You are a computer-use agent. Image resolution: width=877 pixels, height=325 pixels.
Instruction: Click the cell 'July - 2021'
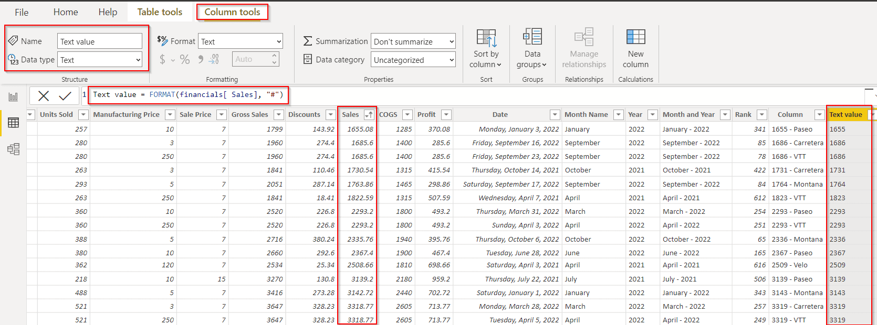tap(680, 279)
